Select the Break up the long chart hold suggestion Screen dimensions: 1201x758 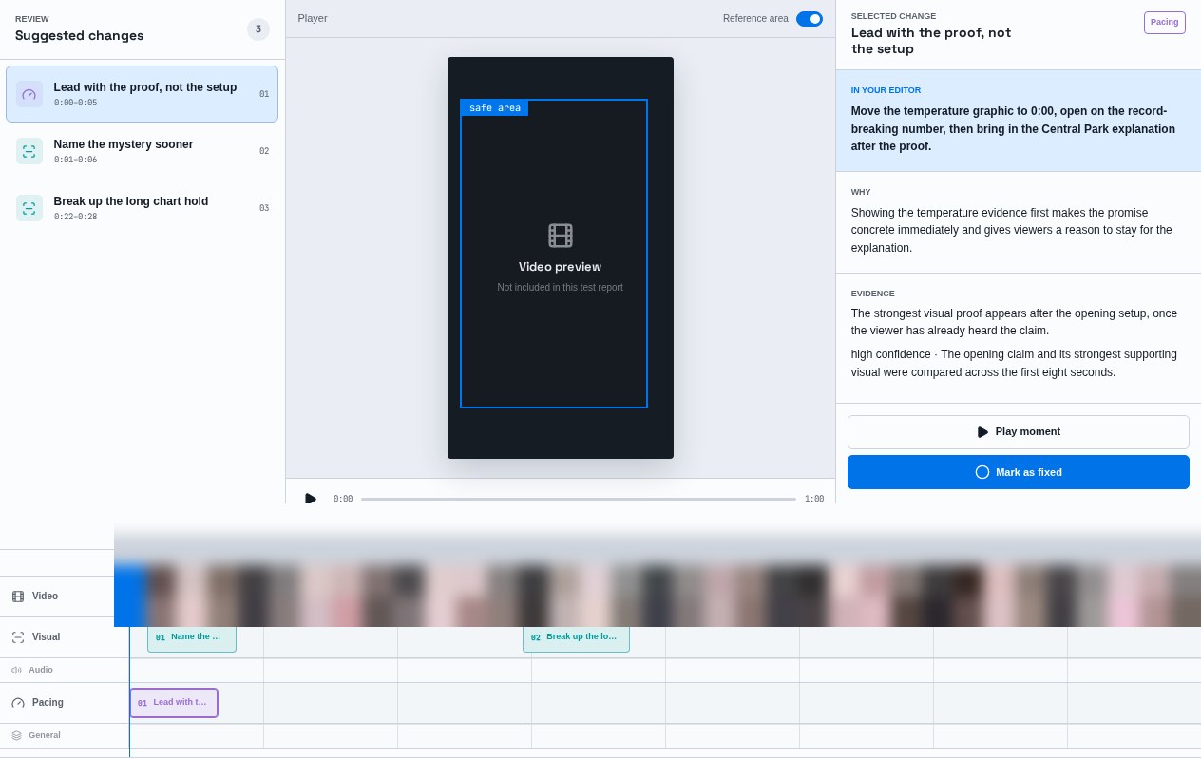click(x=142, y=208)
